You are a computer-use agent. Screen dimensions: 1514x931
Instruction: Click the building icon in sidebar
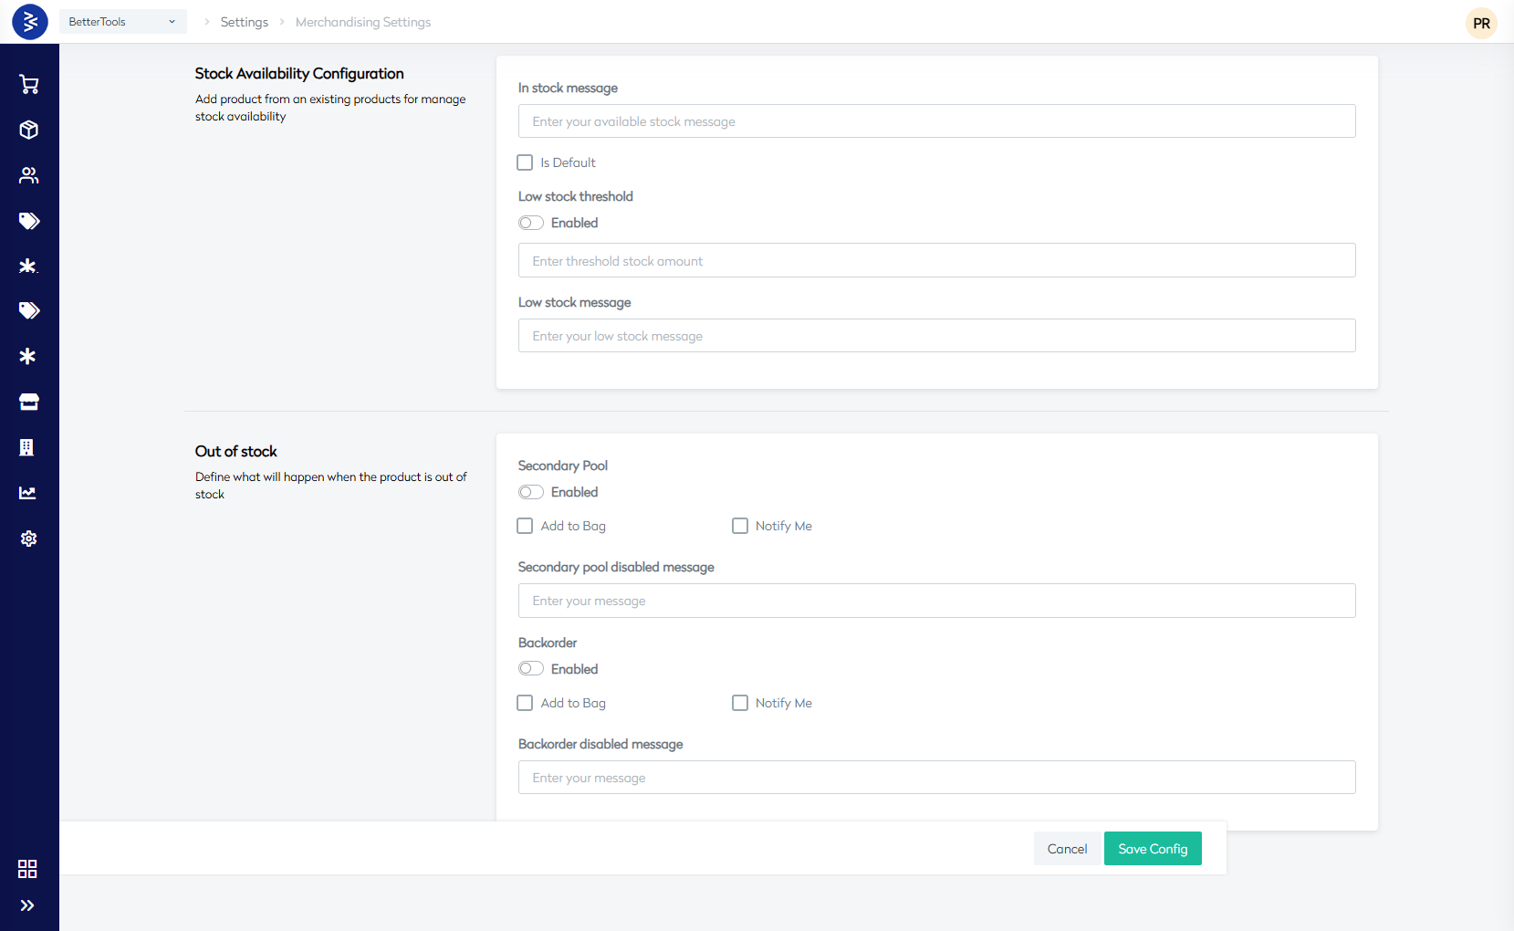(27, 447)
